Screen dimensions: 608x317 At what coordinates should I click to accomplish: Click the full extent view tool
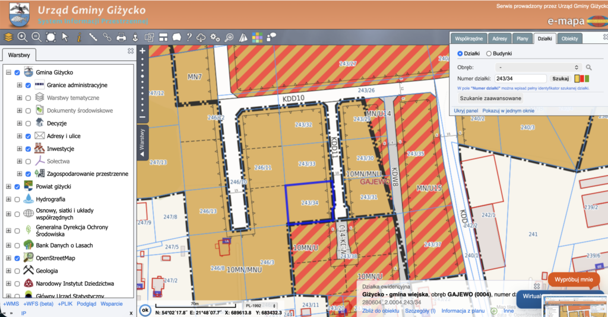51,37
